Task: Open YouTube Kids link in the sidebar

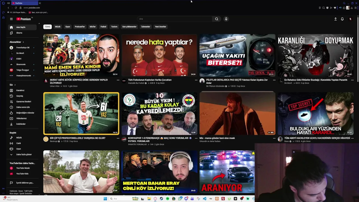Action: pyautogui.click(x=22, y=174)
